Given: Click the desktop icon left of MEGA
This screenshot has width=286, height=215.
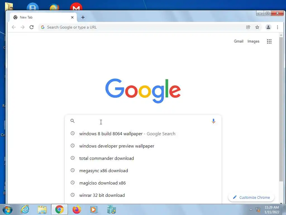Looking at the screenshot, I should point(54,7).
